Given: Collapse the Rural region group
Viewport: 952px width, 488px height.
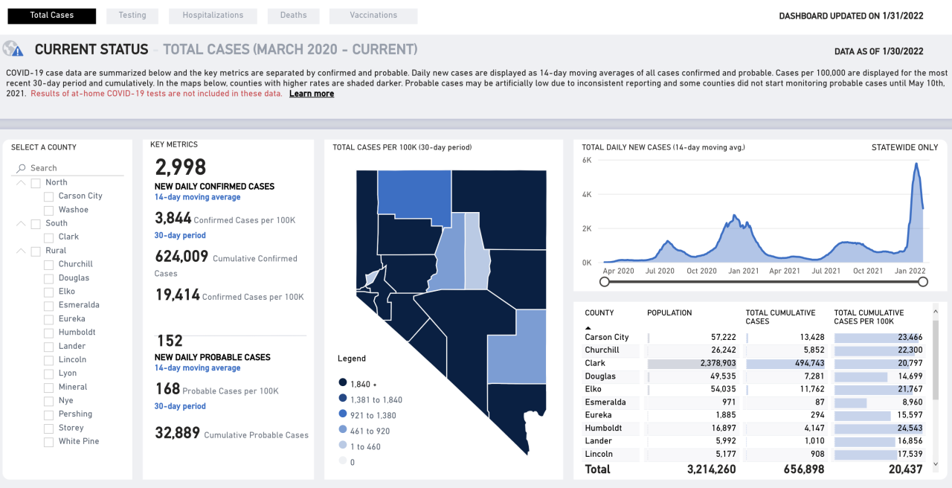Looking at the screenshot, I should click(x=21, y=251).
